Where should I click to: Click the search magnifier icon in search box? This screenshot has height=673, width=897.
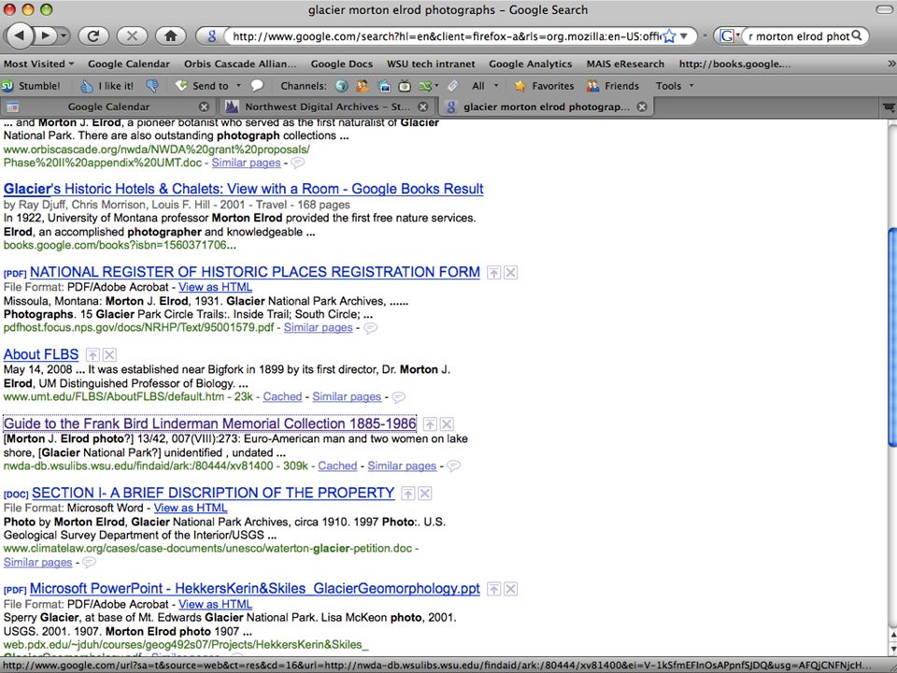click(857, 36)
